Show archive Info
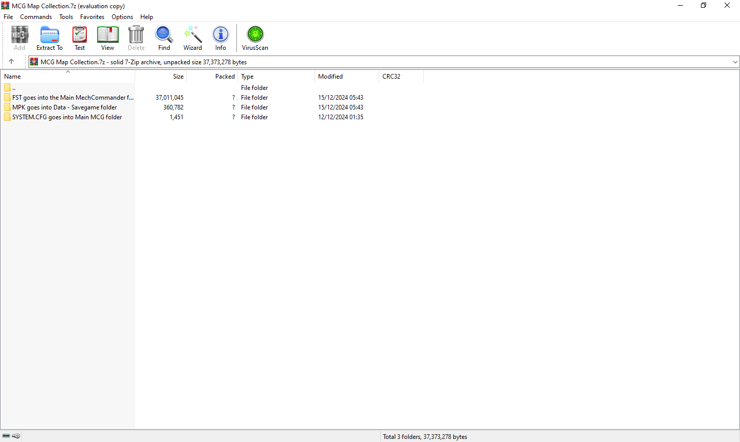740x442 pixels. (220, 38)
